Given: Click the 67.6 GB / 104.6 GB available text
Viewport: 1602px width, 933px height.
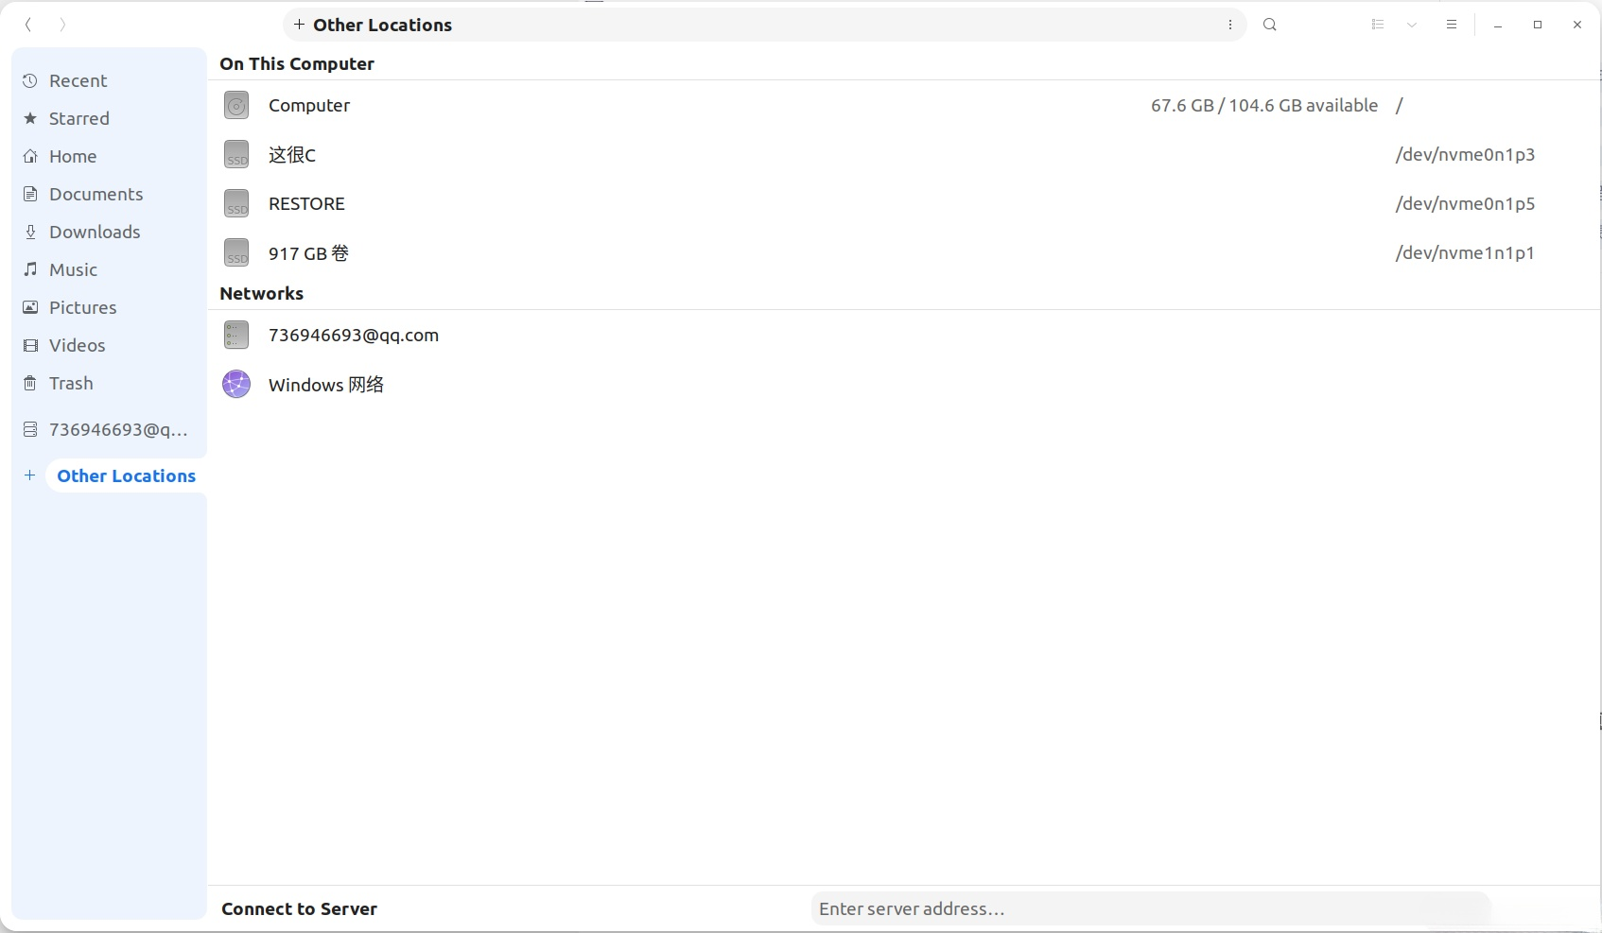Looking at the screenshot, I should point(1264,106).
